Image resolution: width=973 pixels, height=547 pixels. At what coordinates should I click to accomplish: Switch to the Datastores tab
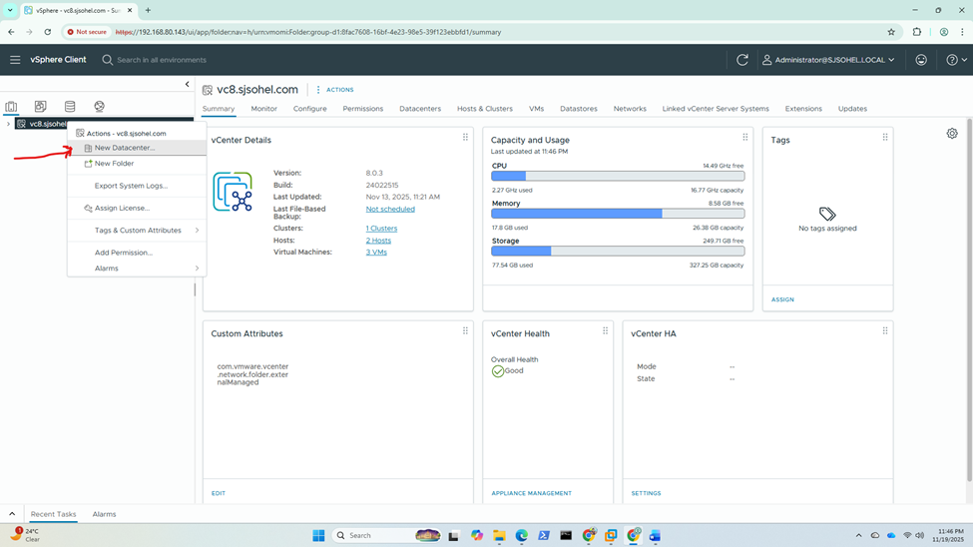pos(579,109)
